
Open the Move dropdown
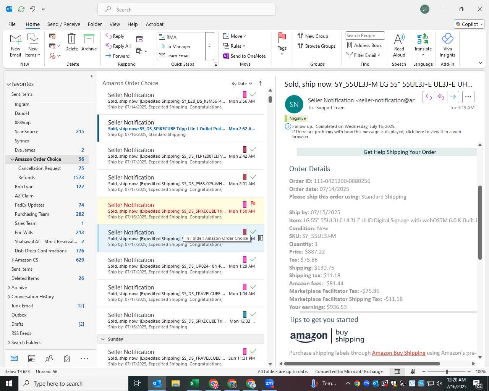[x=235, y=36]
